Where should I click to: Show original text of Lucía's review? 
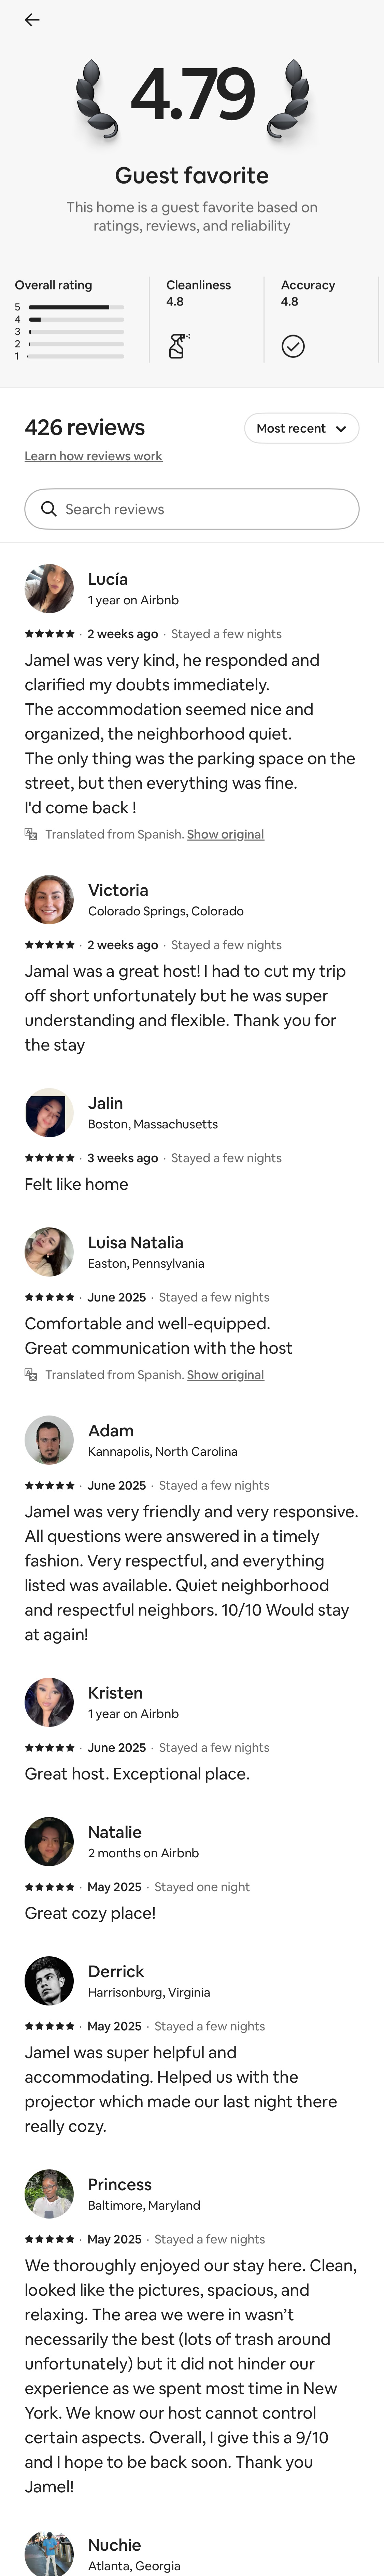click(225, 834)
